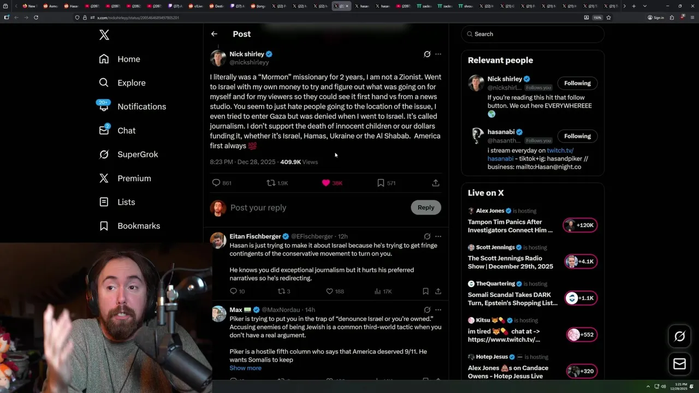Image resolution: width=699 pixels, height=393 pixels.
Task: Click the Search field
Action: click(532, 34)
